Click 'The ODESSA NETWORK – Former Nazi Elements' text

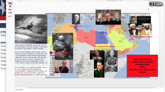(105, 48)
